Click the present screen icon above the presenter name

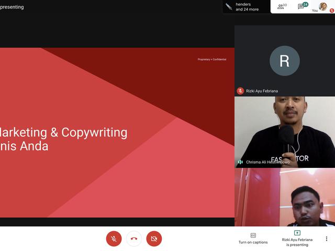point(297,233)
